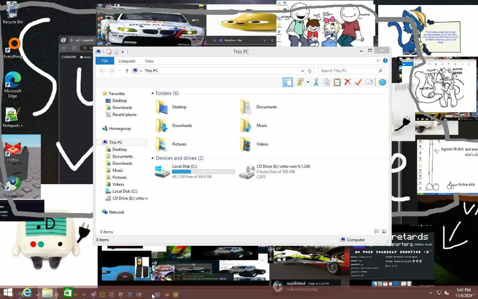Click the Local Disk (C:) usage bar
This screenshot has height=299, width=478.
(x=203, y=172)
